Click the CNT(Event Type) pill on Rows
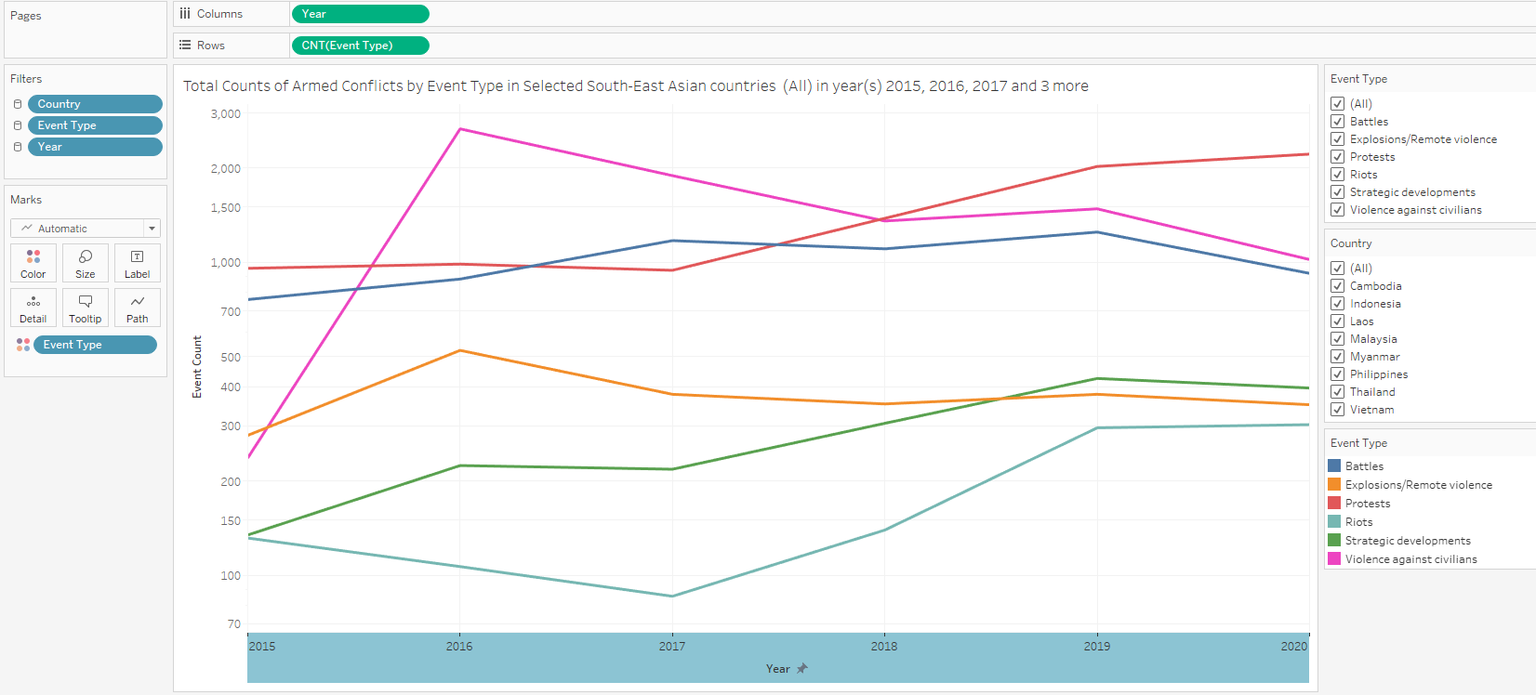1536x695 pixels. tap(360, 46)
